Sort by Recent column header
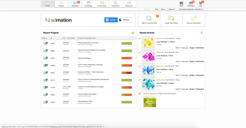 (44, 38)
